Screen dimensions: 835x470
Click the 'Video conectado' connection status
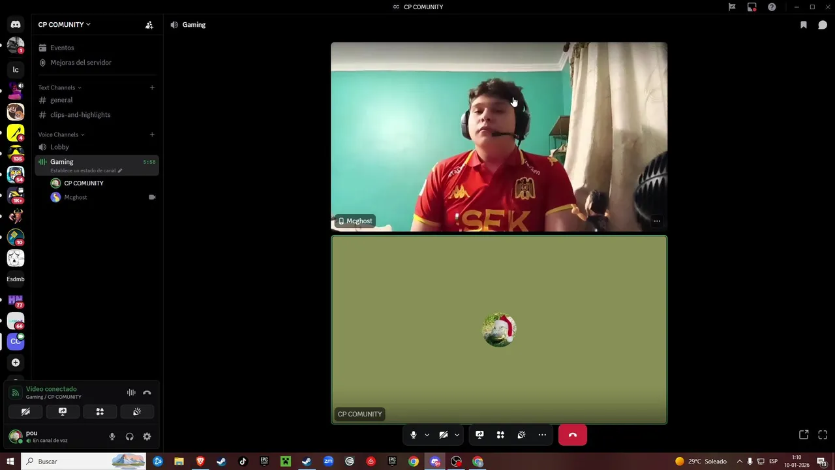pyautogui.click(x=51, y=389)
